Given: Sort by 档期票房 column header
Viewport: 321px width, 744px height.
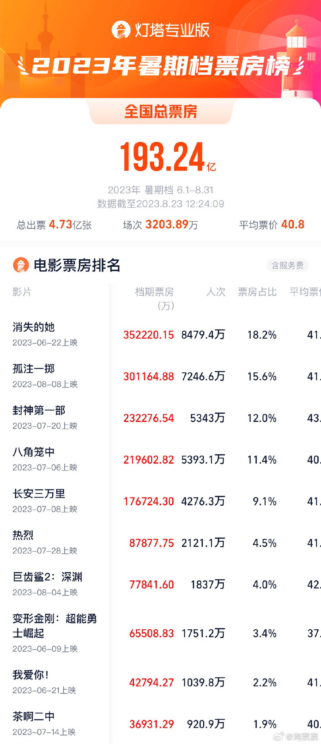Looking at the screenshot, I should click(155, 292).
